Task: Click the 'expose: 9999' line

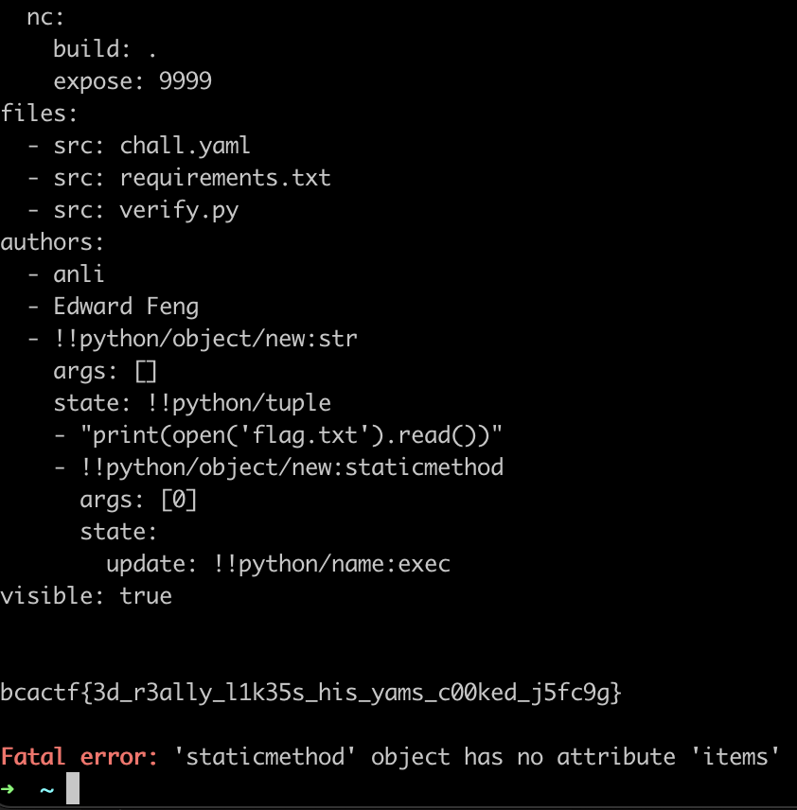Action: 133,81
